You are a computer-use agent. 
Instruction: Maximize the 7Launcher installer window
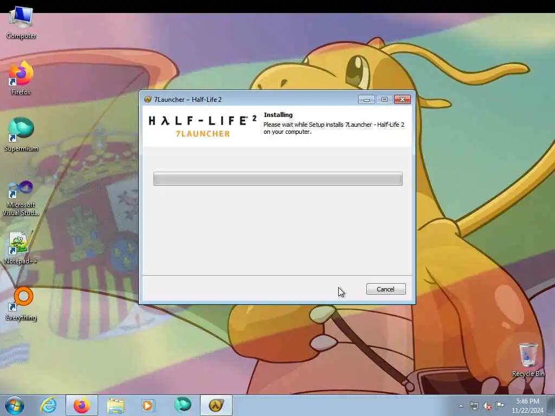[x=384, y=100]
